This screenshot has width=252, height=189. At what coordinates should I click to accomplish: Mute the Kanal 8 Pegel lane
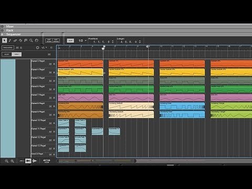(x=50, y=107)
